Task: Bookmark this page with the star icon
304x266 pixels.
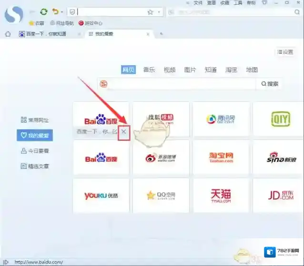Action: [150, 12]
